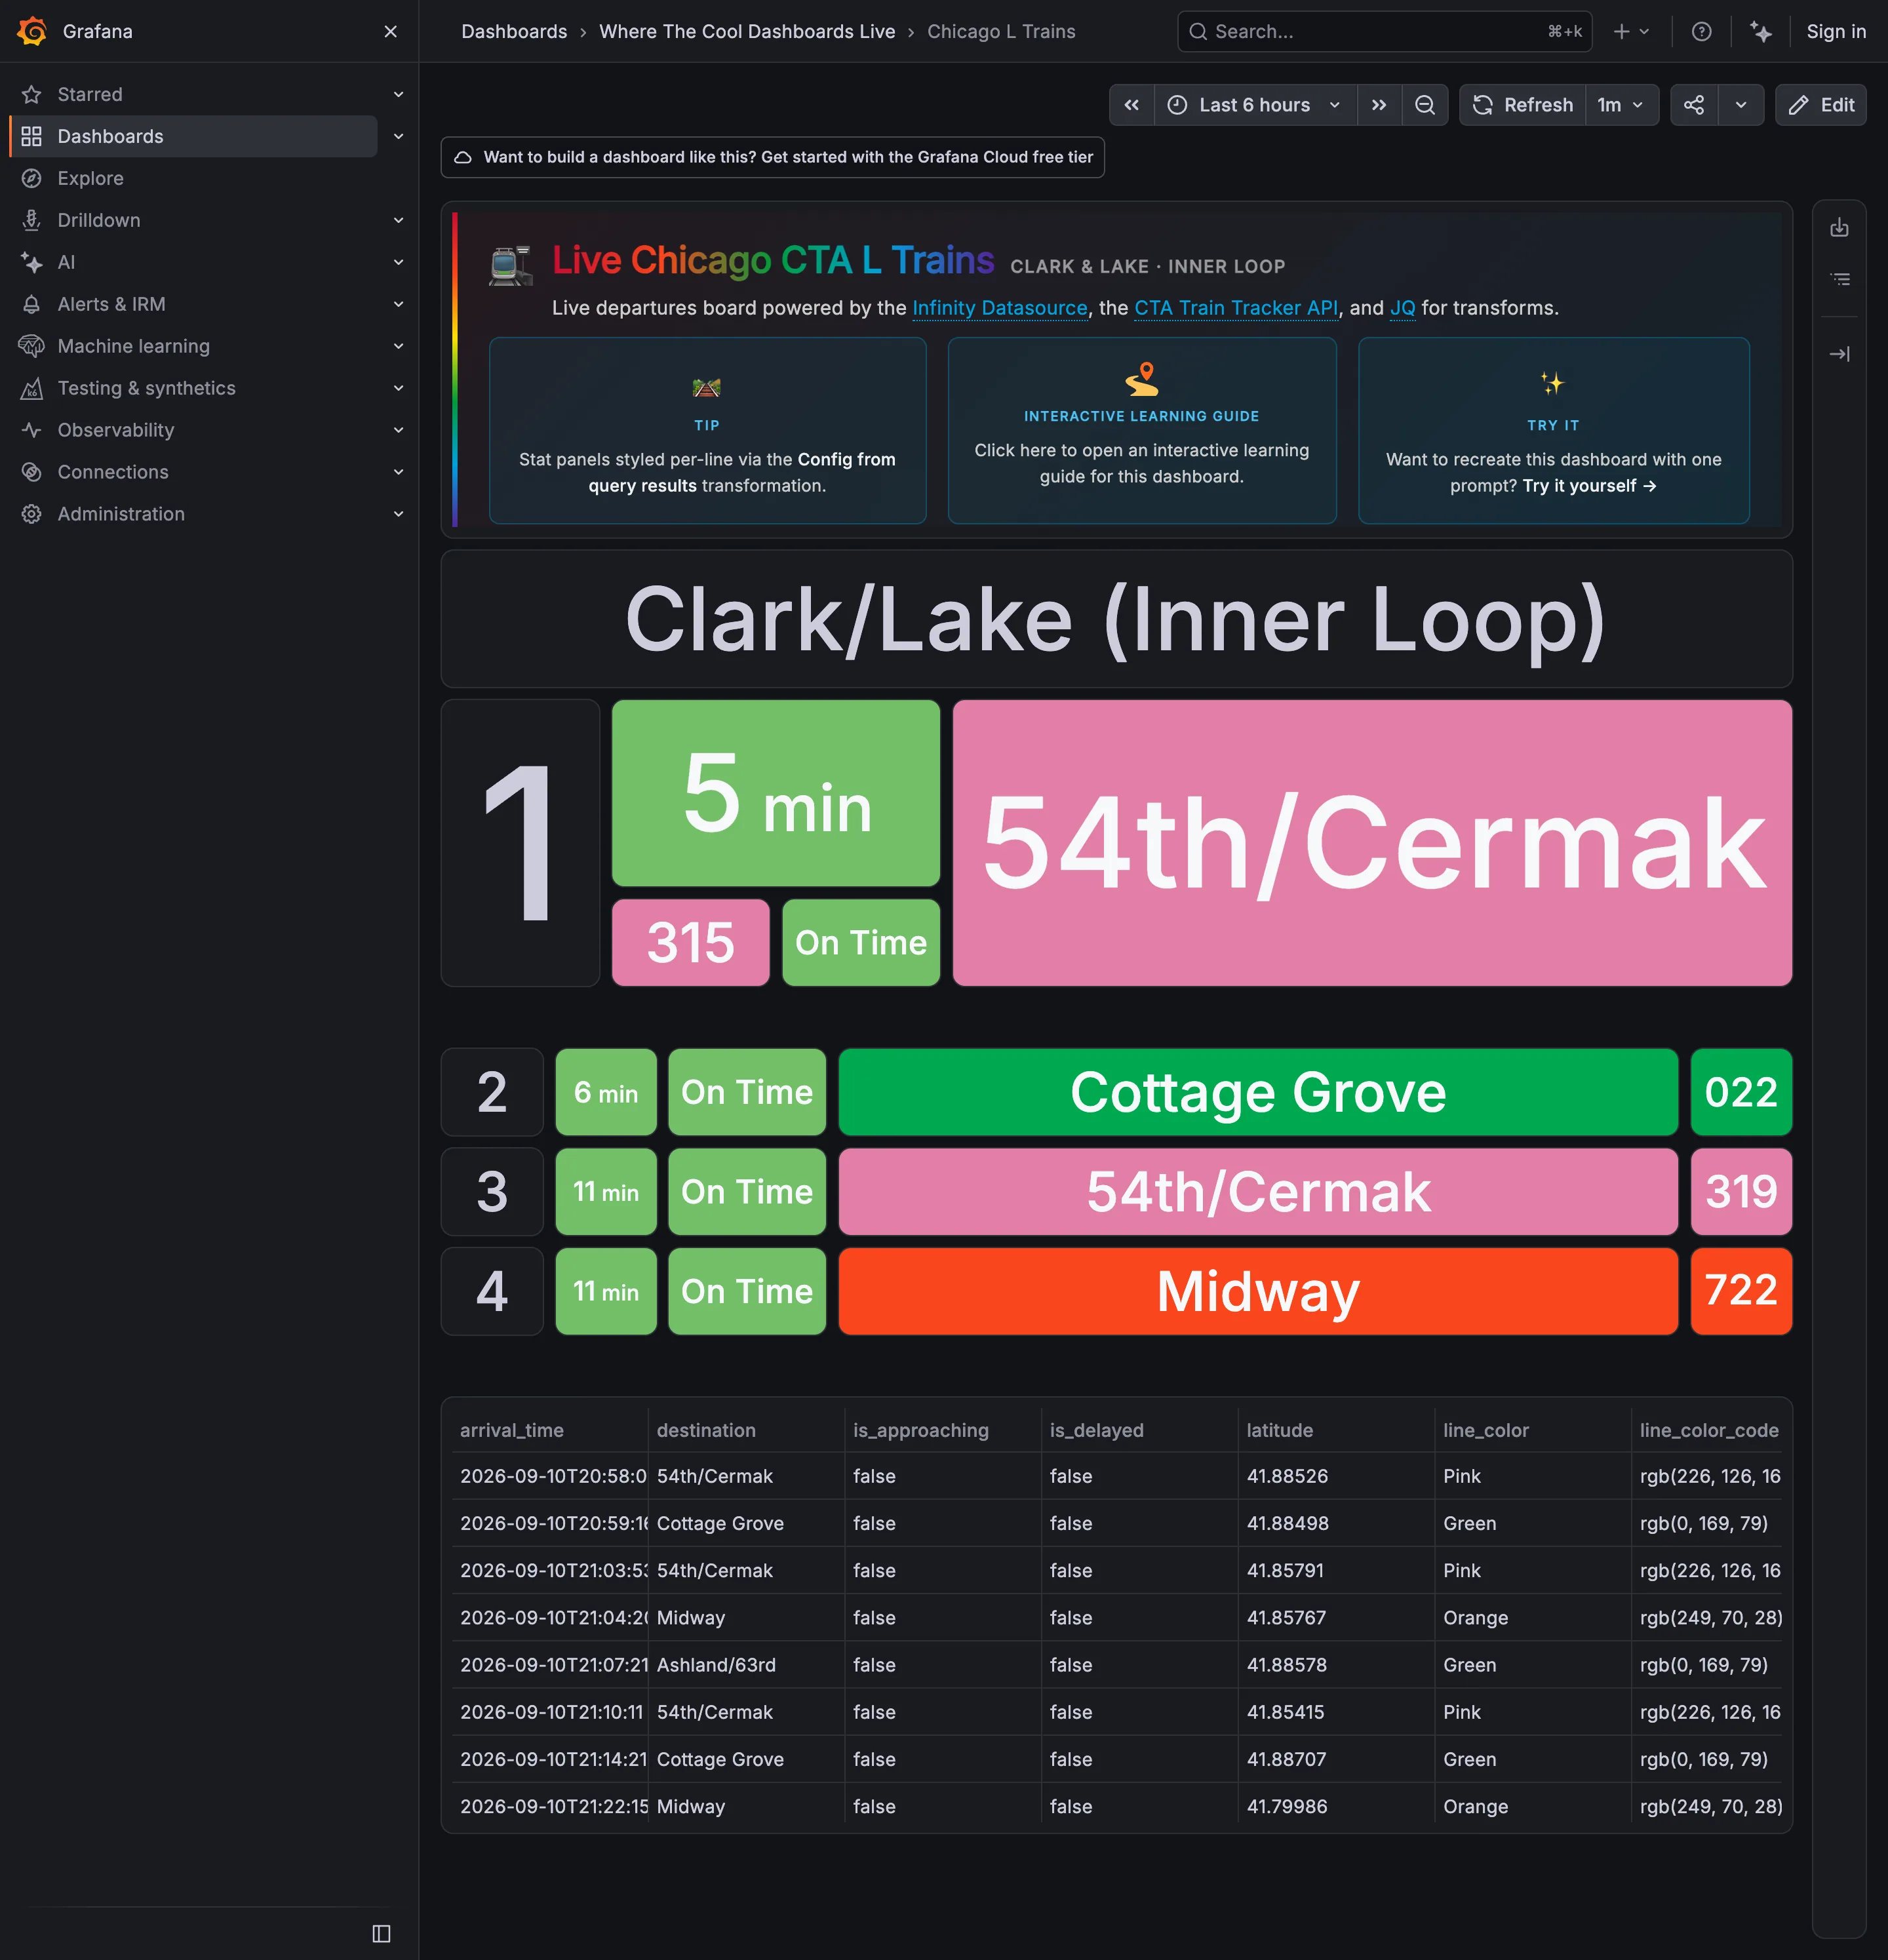Zoom out the time range
1888x1960 pixels.
pyautogui.click(x=1425, y=105)
